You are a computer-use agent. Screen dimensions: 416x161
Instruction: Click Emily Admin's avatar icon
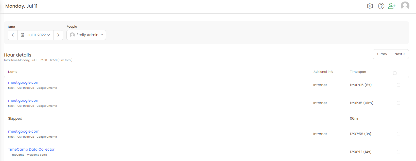tap(72, 35)
